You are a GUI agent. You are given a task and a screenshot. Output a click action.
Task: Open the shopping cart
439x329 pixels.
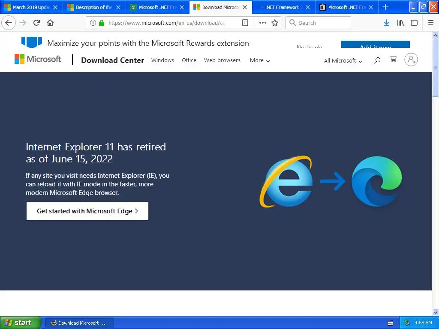[x=393, y=59]
